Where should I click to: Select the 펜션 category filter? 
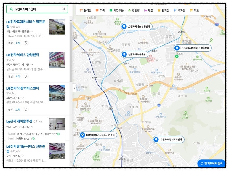tap(148, 10)
